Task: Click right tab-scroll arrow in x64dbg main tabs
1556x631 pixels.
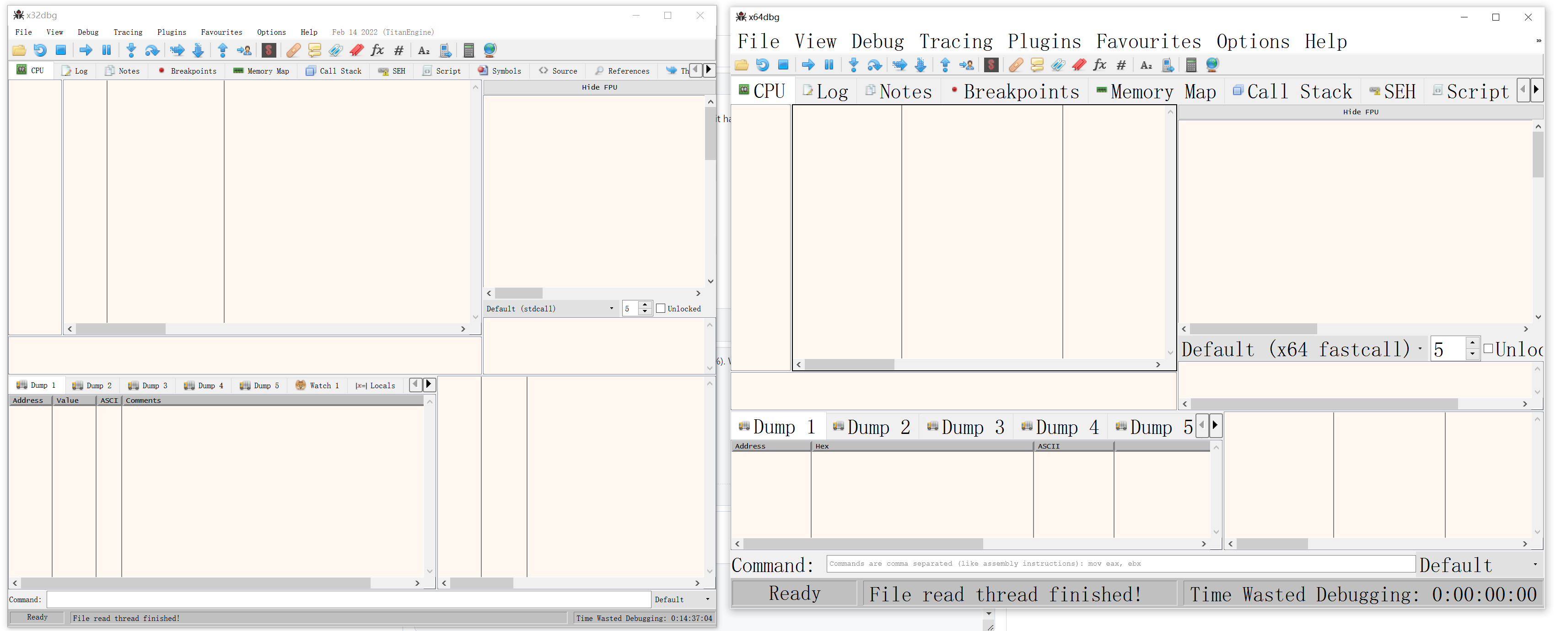Action: pos(1536,90)
